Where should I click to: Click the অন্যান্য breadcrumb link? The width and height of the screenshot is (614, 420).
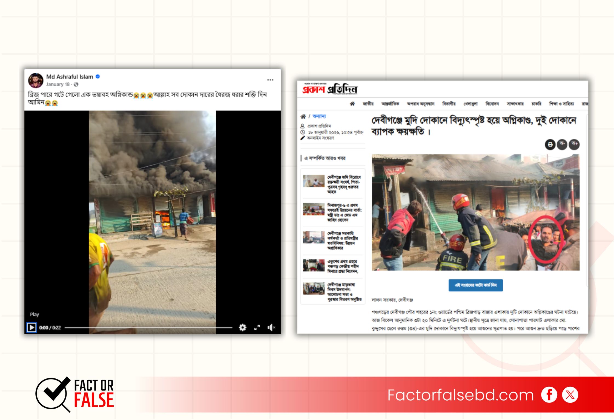click(x=319, y=116)
